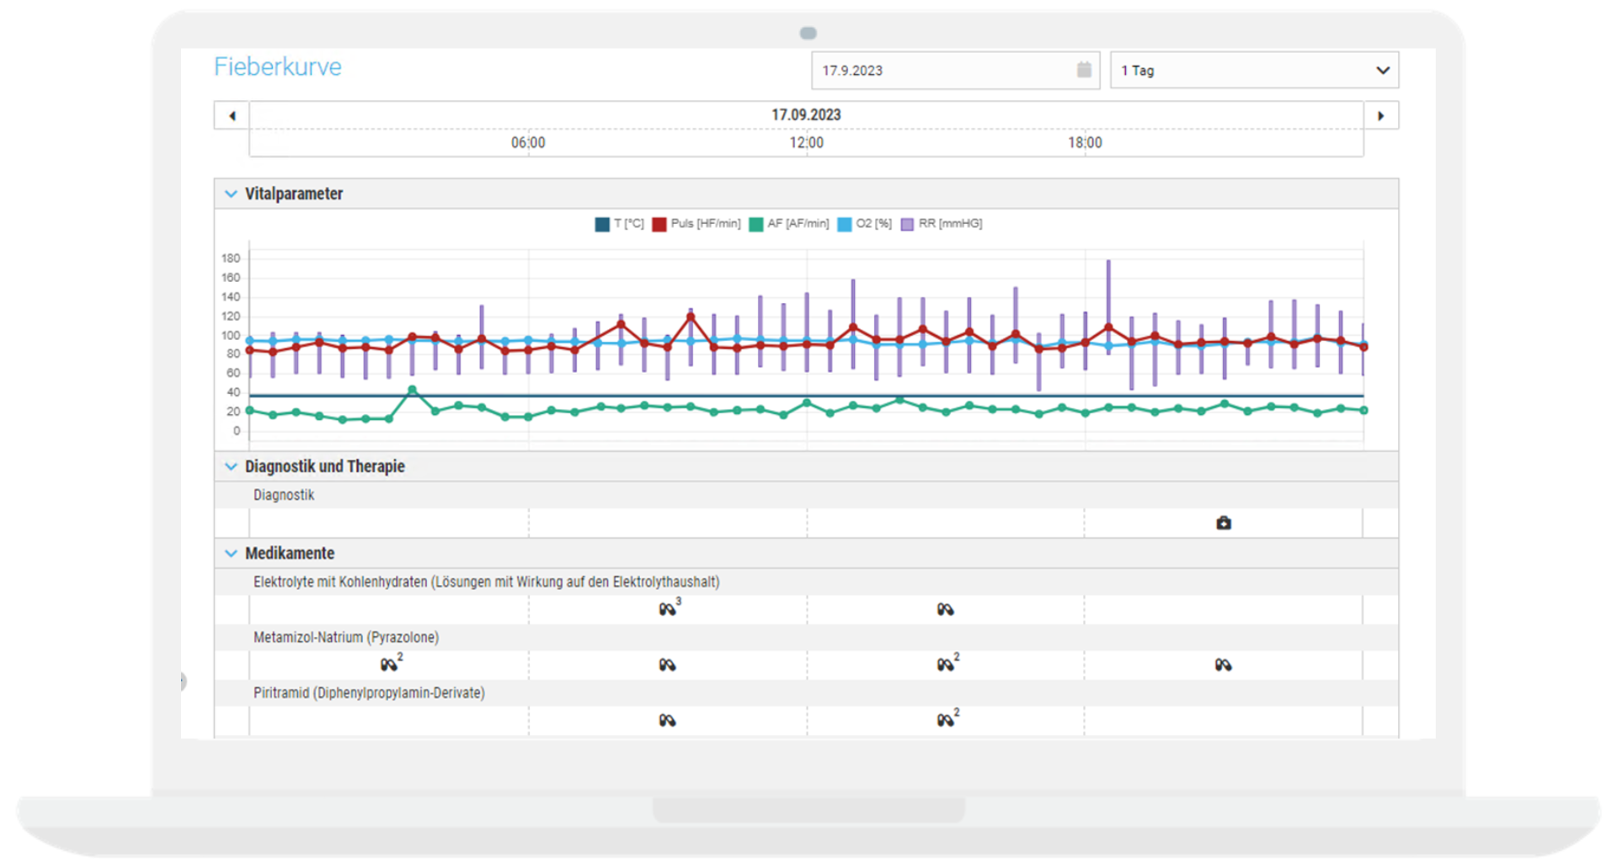Go to previous day with left arrow

(232, 115)
